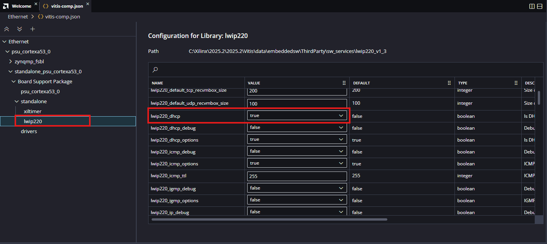Click the lwip220_icmp_ttl value field

coord(297,176)
